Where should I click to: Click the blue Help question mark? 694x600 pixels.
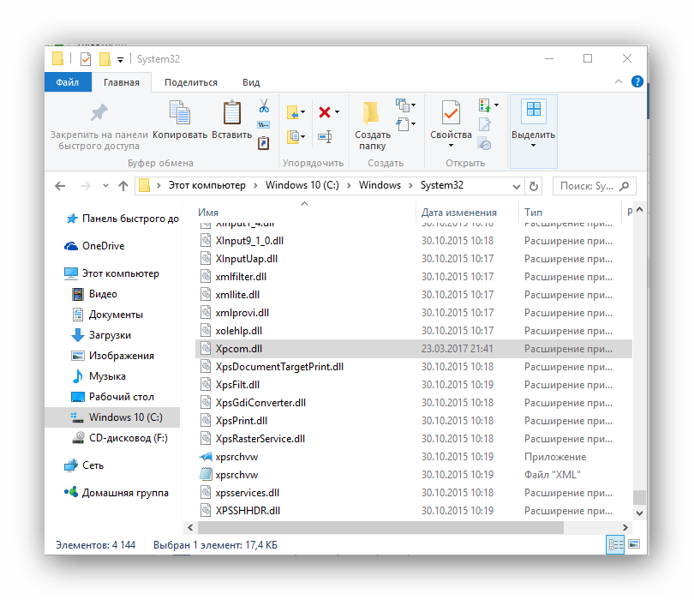637,81
